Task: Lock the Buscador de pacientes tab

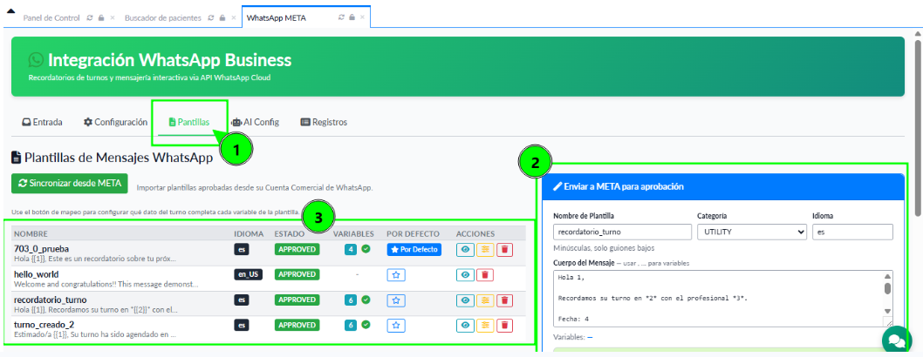Action: click(222, 17)
